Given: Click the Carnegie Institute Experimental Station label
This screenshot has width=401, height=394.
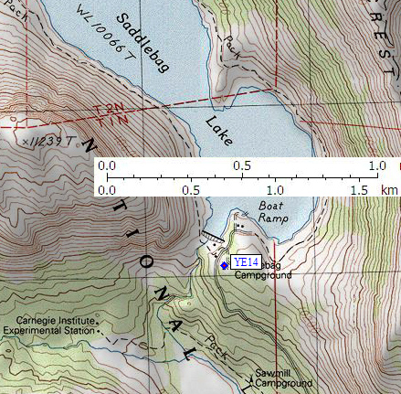Looking at the screenshot, I should 49,325.
